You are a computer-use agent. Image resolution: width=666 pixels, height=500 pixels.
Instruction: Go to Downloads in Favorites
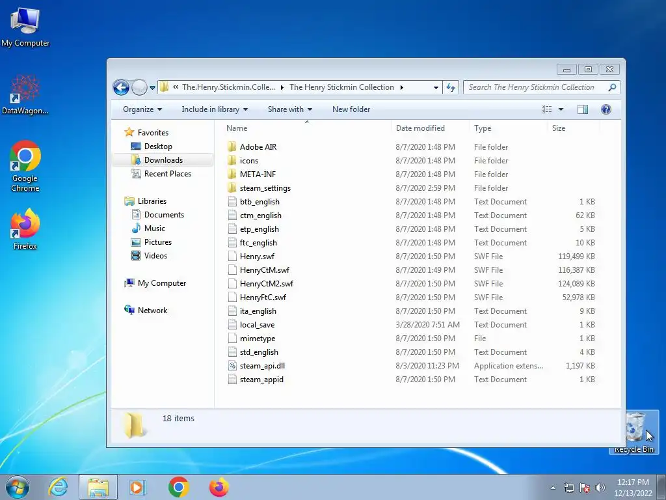(x=163, y=160)
